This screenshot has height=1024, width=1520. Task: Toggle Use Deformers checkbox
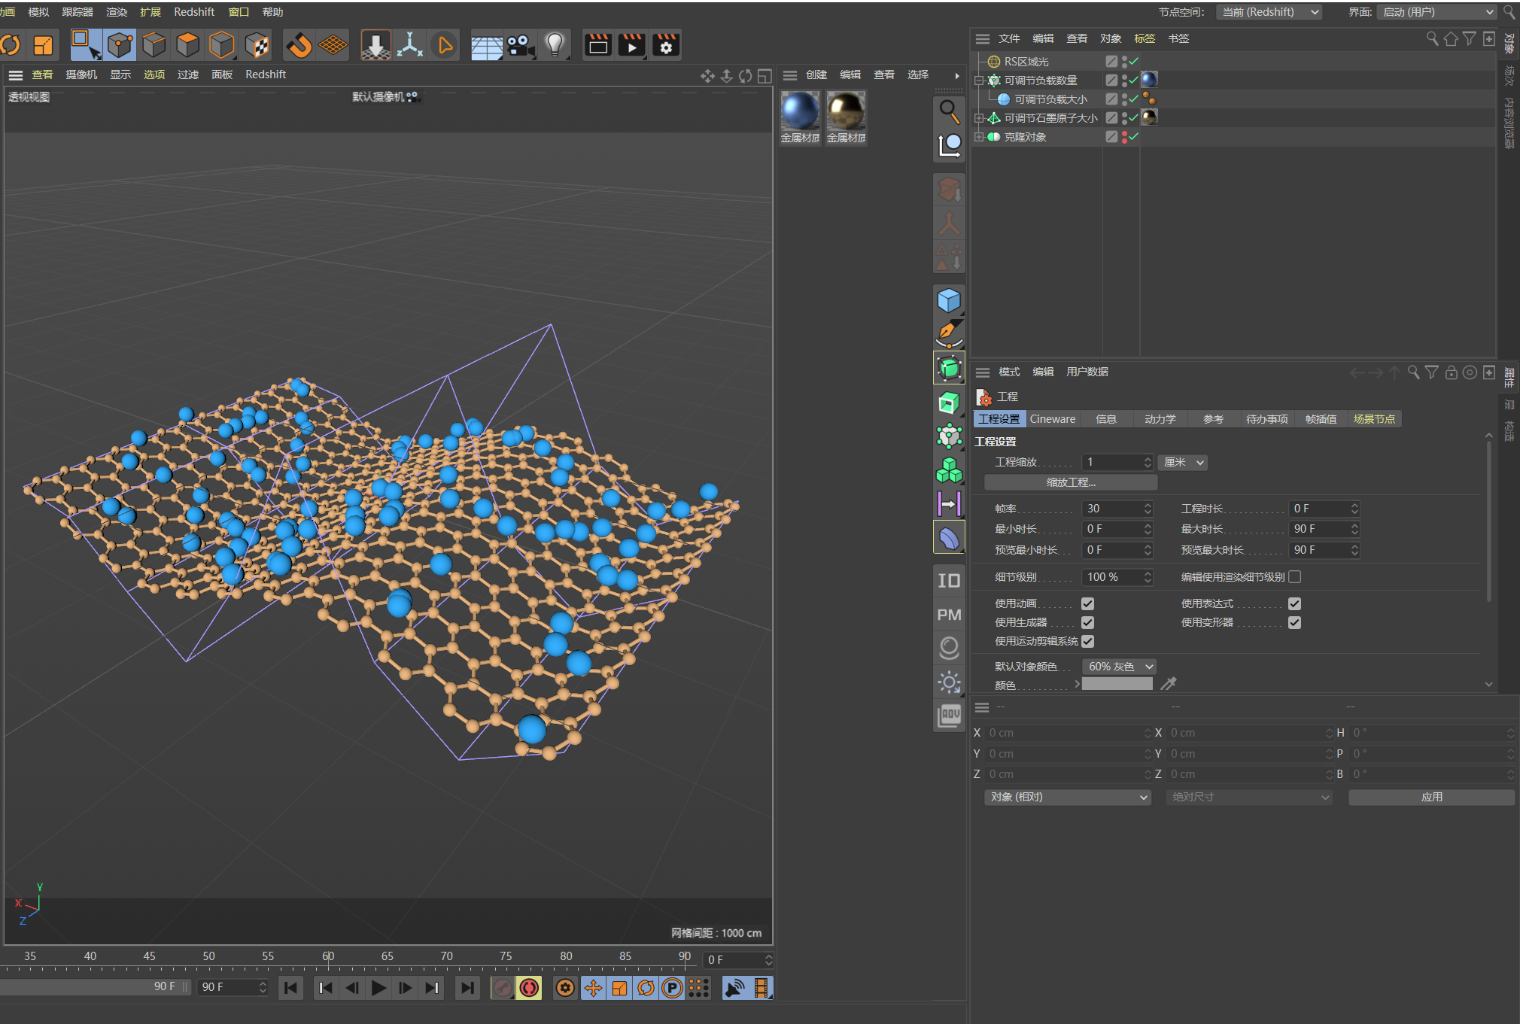tap(1294, 622)
